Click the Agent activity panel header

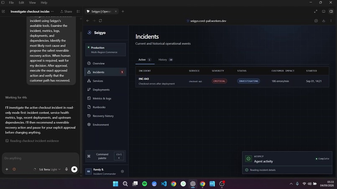[x=287, y=159]
